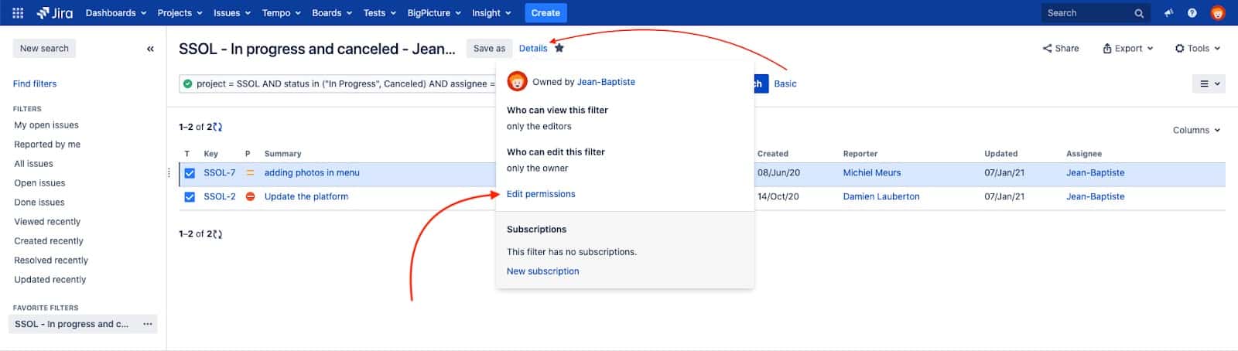Click the blocker priority icon for SSOL-2
The image size is (1238, 351).
250,196
